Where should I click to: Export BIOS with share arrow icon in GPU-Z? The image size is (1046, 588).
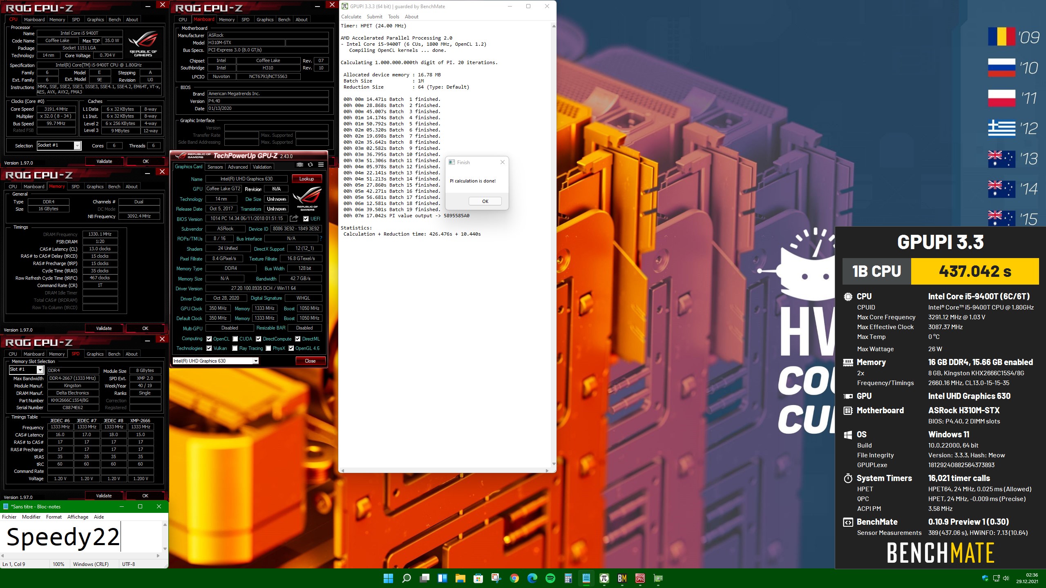click(x=294, y=218)
